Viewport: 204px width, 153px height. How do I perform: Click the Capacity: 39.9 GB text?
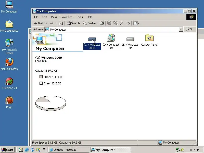point(46,71)
